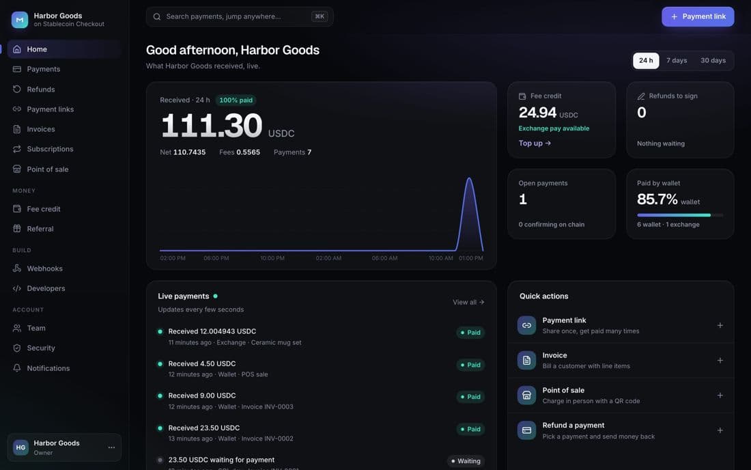Click the Paid by wallet progress bar
The image size is (751, 470).
679,215
